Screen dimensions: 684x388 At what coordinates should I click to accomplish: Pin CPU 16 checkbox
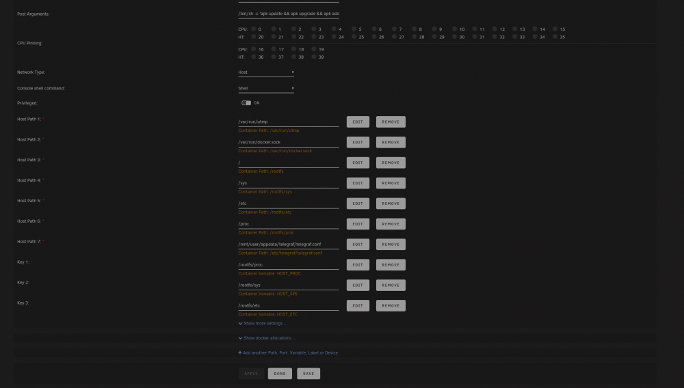(254, 49)
